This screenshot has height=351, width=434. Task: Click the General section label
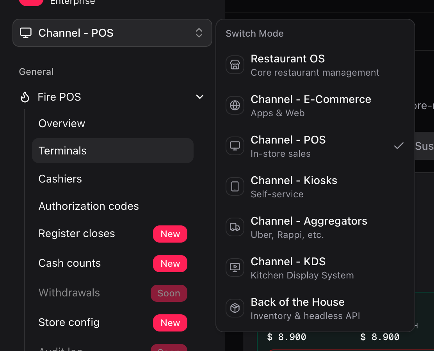(x=36, y=72)
